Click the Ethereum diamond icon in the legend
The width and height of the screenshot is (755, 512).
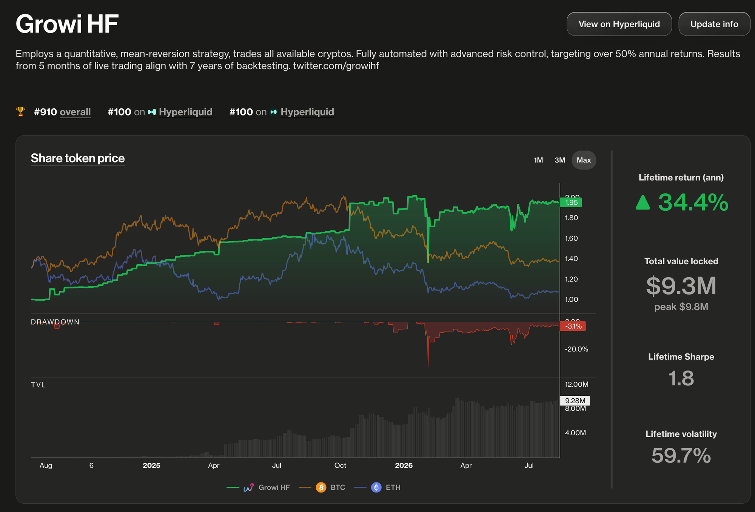tap(376, 487)
